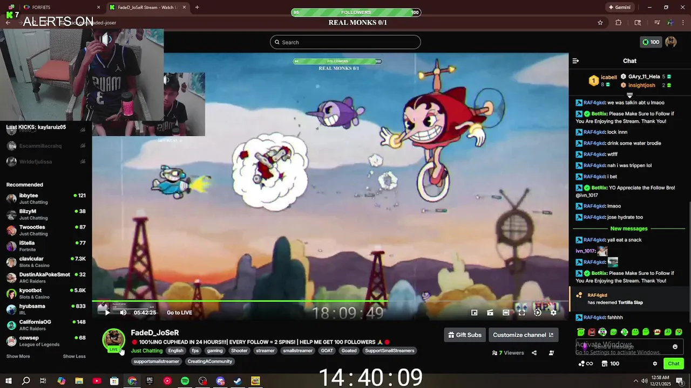Open a new browser tab
691x388 pixels.
click(x=197, y=7)
